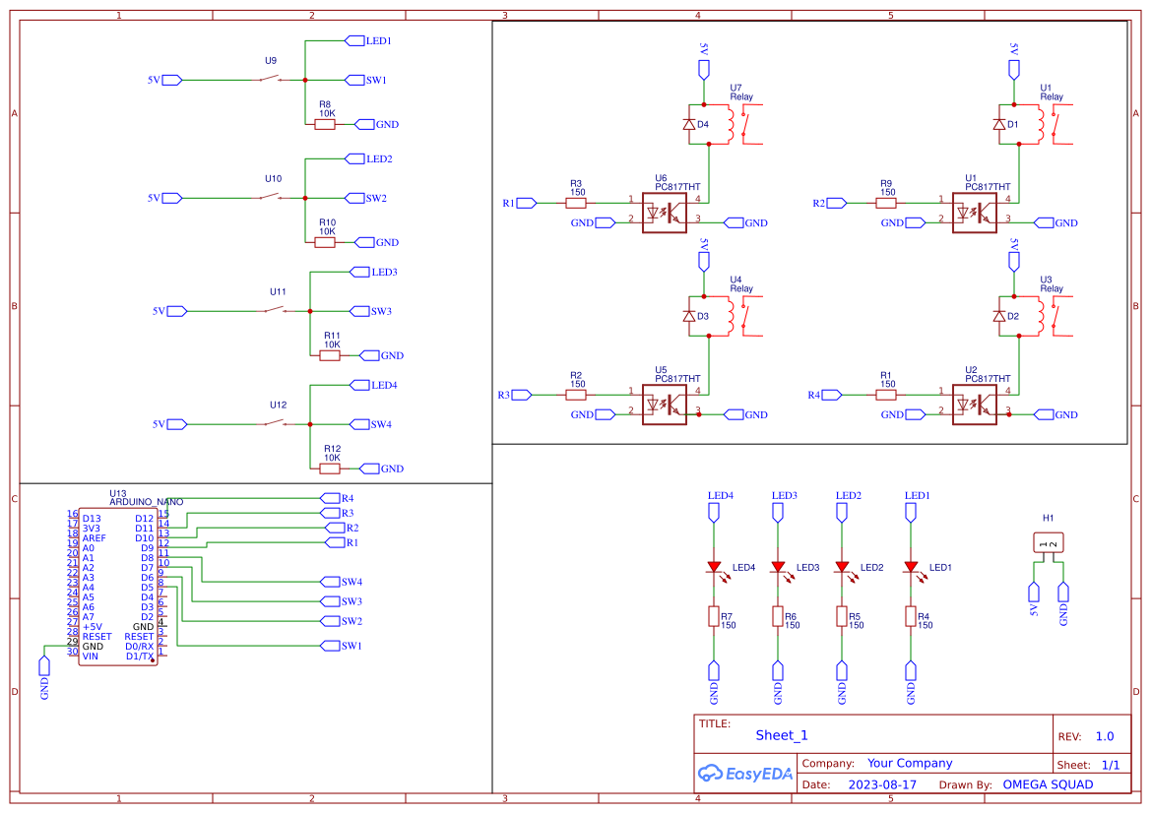The image size is (1151, 813).
Task: Select resistor R3 with value 150
Action: (x=575, y=203)
